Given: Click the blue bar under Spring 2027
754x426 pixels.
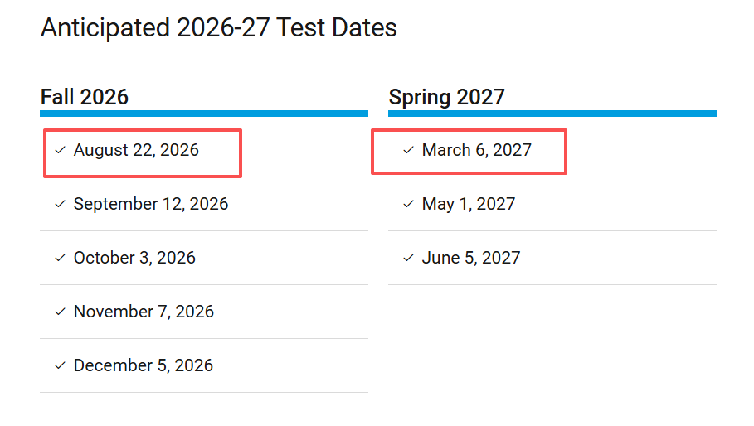Looking at the screenshot, I should tap(552, 114).
